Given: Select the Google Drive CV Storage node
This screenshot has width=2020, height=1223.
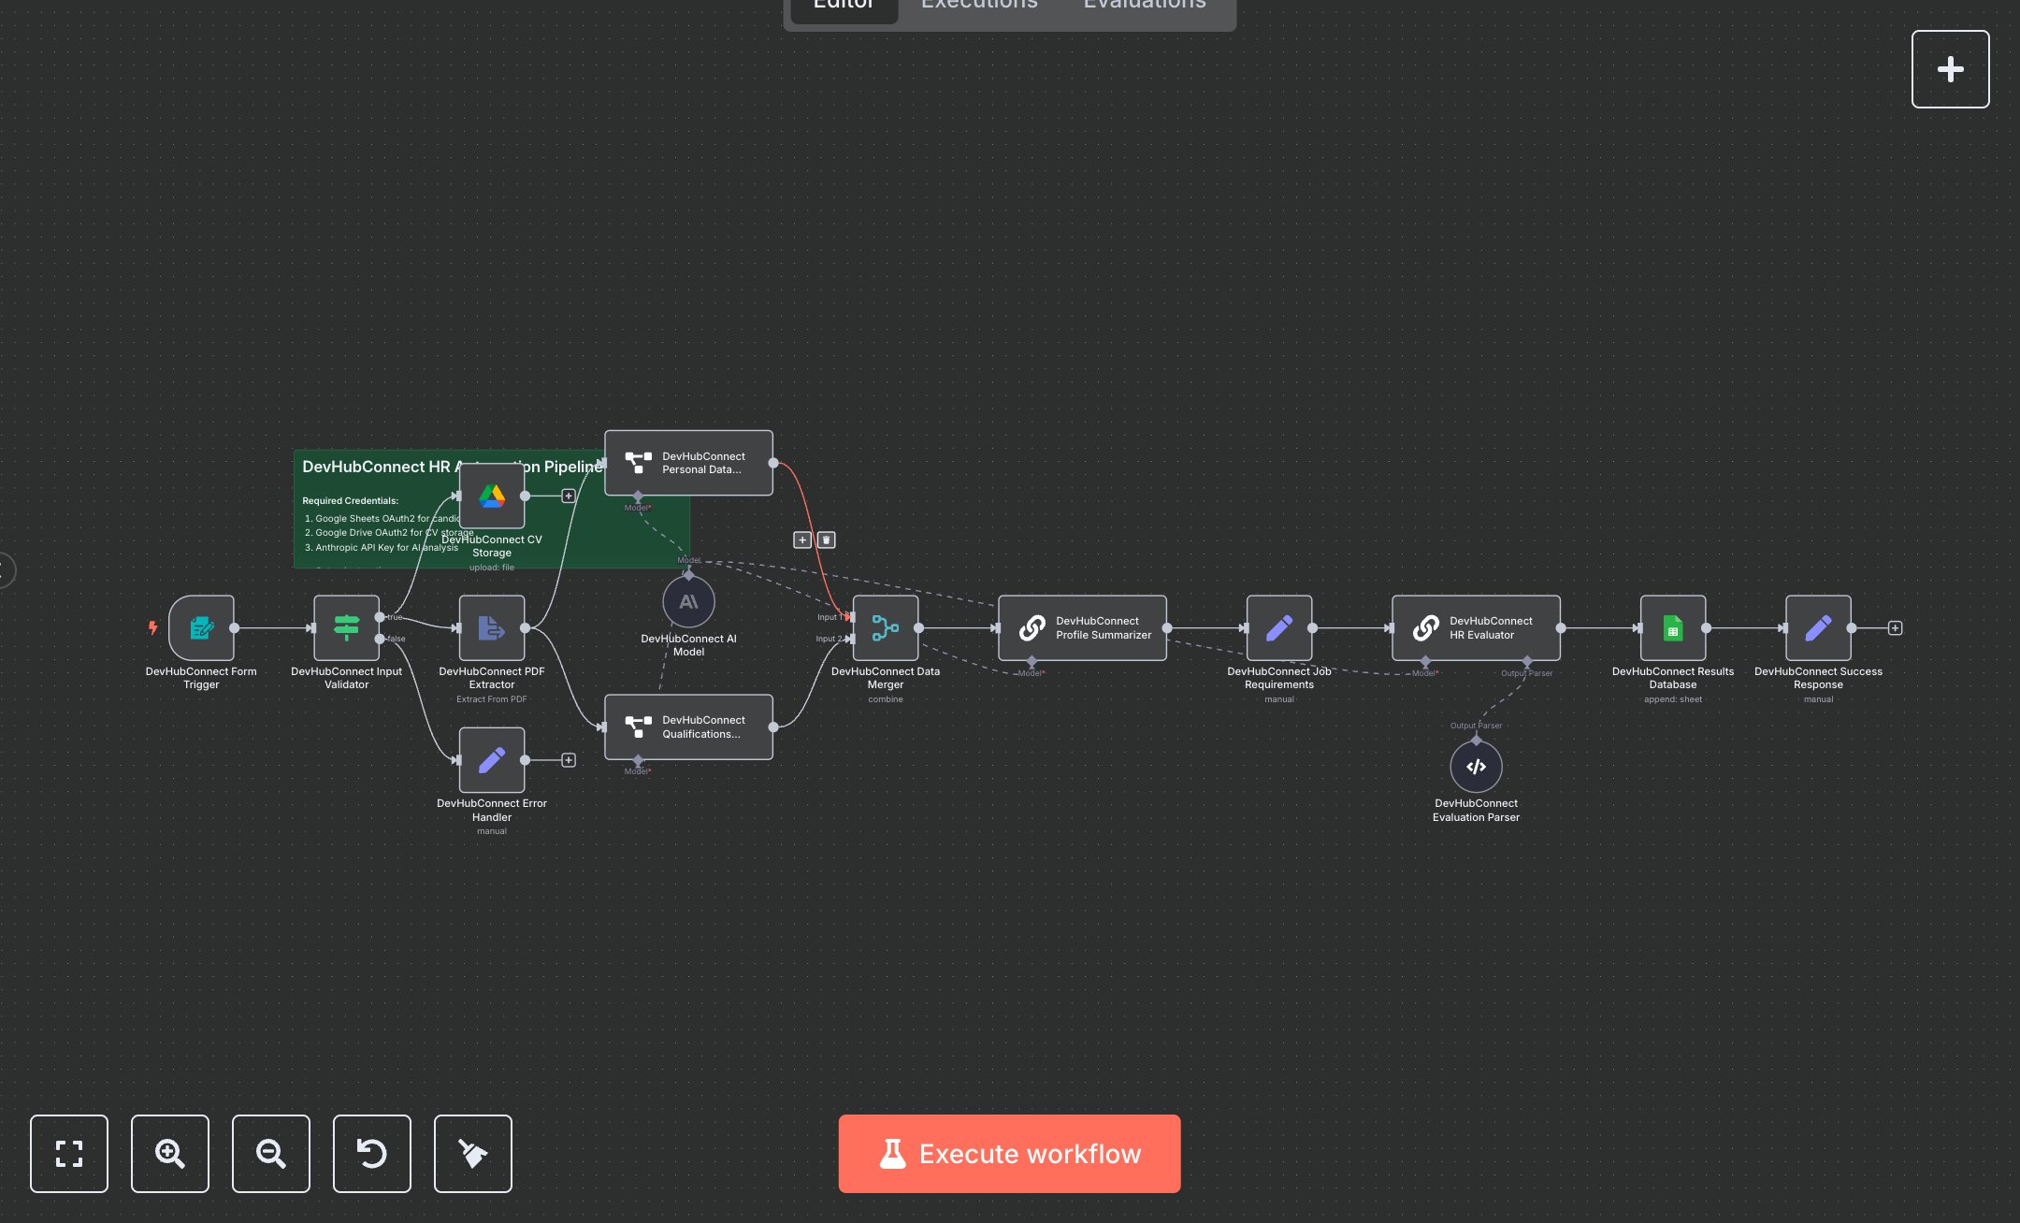Looking at the screenshot, I should 492,496.
